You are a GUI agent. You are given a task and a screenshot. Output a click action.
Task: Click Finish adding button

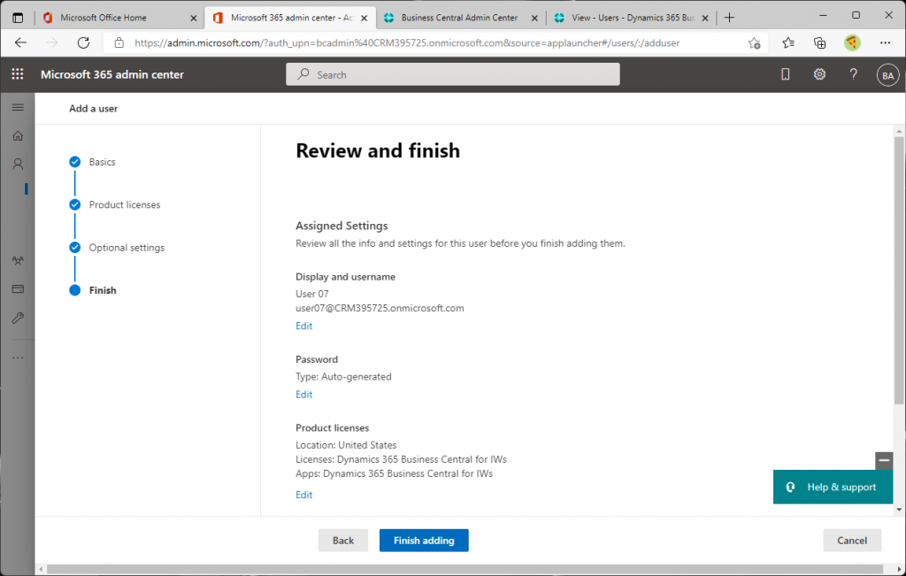pyautogui.click(x=424, y=541)
